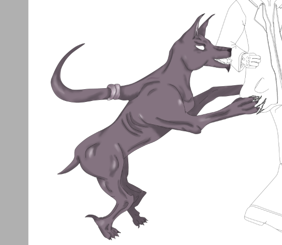Click the dog's open mouth with teeth
The width and height of the screenshot is (282, 245).
(223, 61)
